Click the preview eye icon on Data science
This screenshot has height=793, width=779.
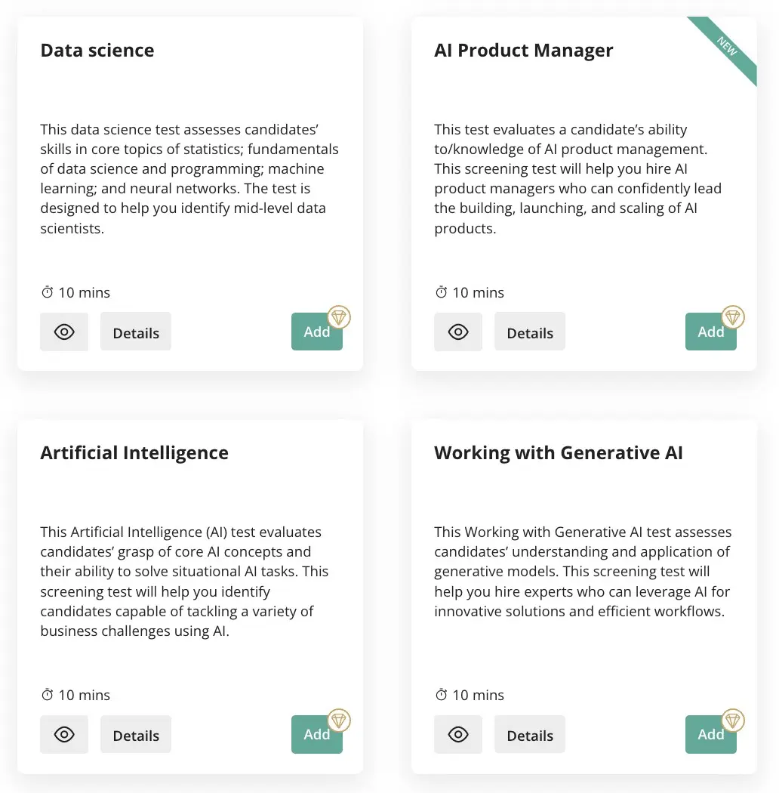point(64,332)
